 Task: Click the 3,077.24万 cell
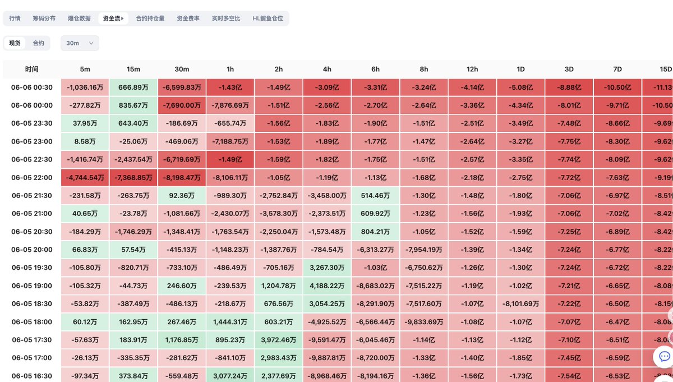click(230, 376)
